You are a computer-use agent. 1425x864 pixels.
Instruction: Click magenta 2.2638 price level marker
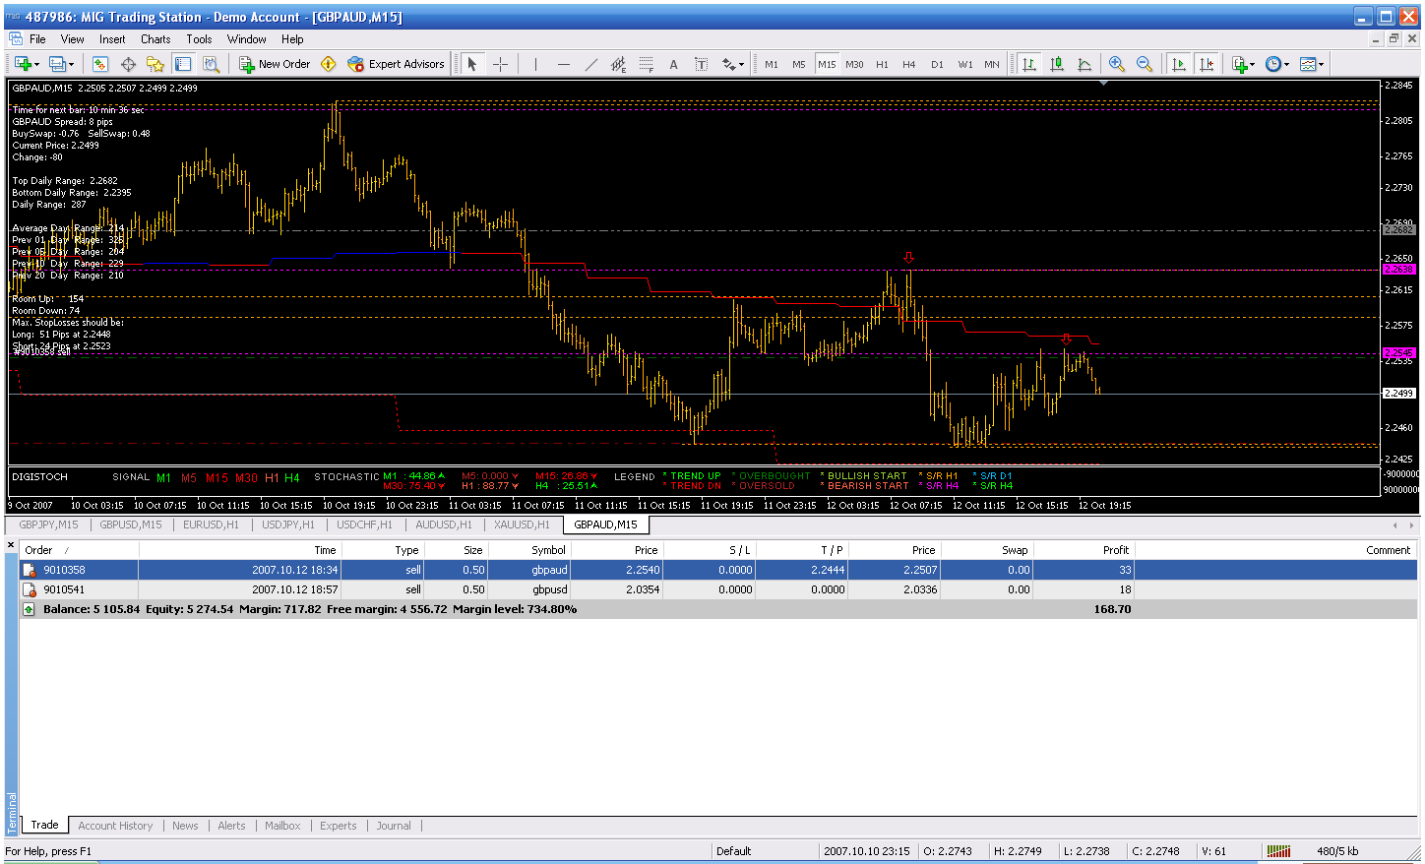[x=1398, y=269]
